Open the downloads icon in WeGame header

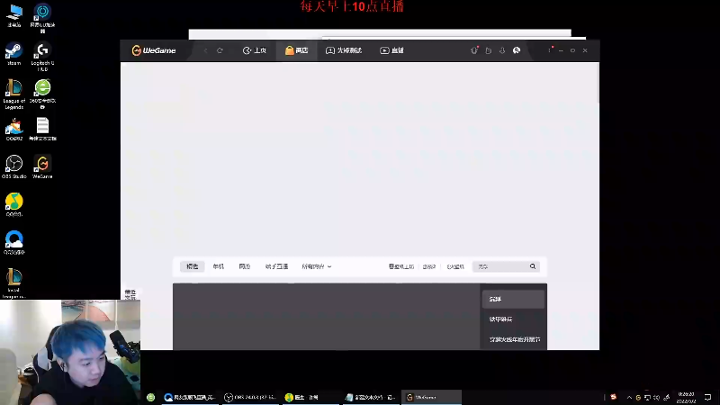(x=502, y=50)
